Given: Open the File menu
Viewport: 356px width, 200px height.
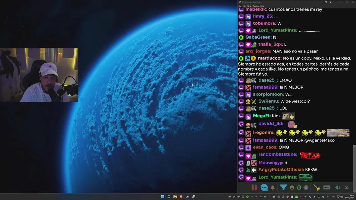Looking at the screenshot, I should pyautogui.click(x=240, y=6).
